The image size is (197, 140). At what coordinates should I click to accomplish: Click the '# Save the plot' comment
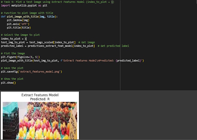[12, 68]
